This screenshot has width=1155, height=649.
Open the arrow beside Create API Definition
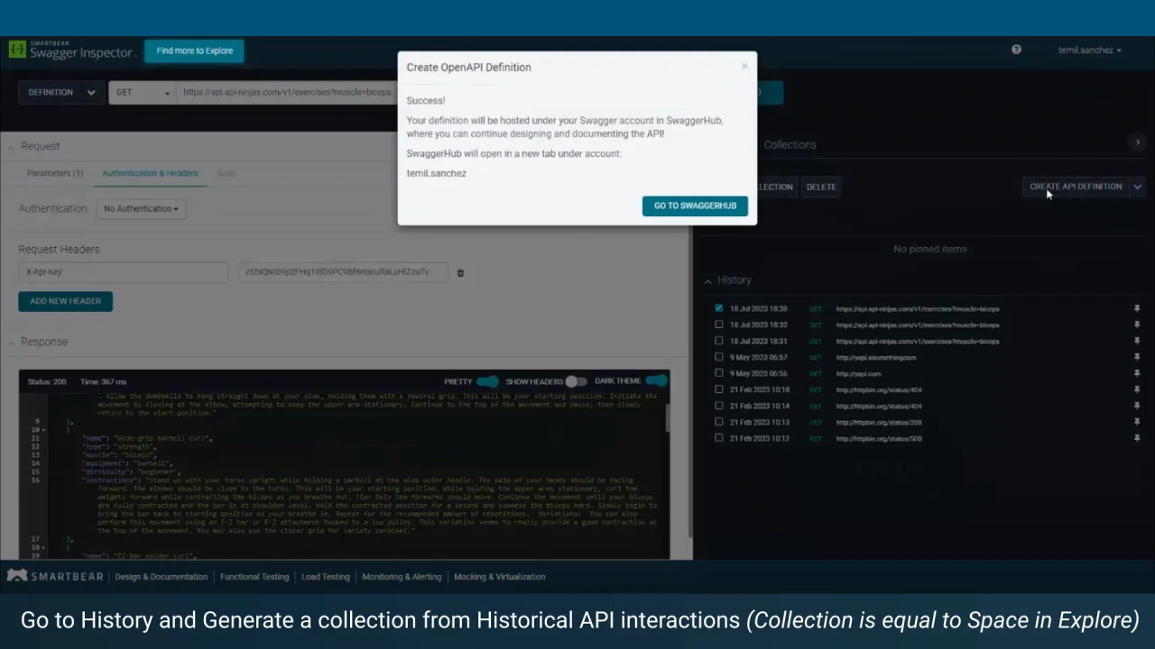point(1137,187)
